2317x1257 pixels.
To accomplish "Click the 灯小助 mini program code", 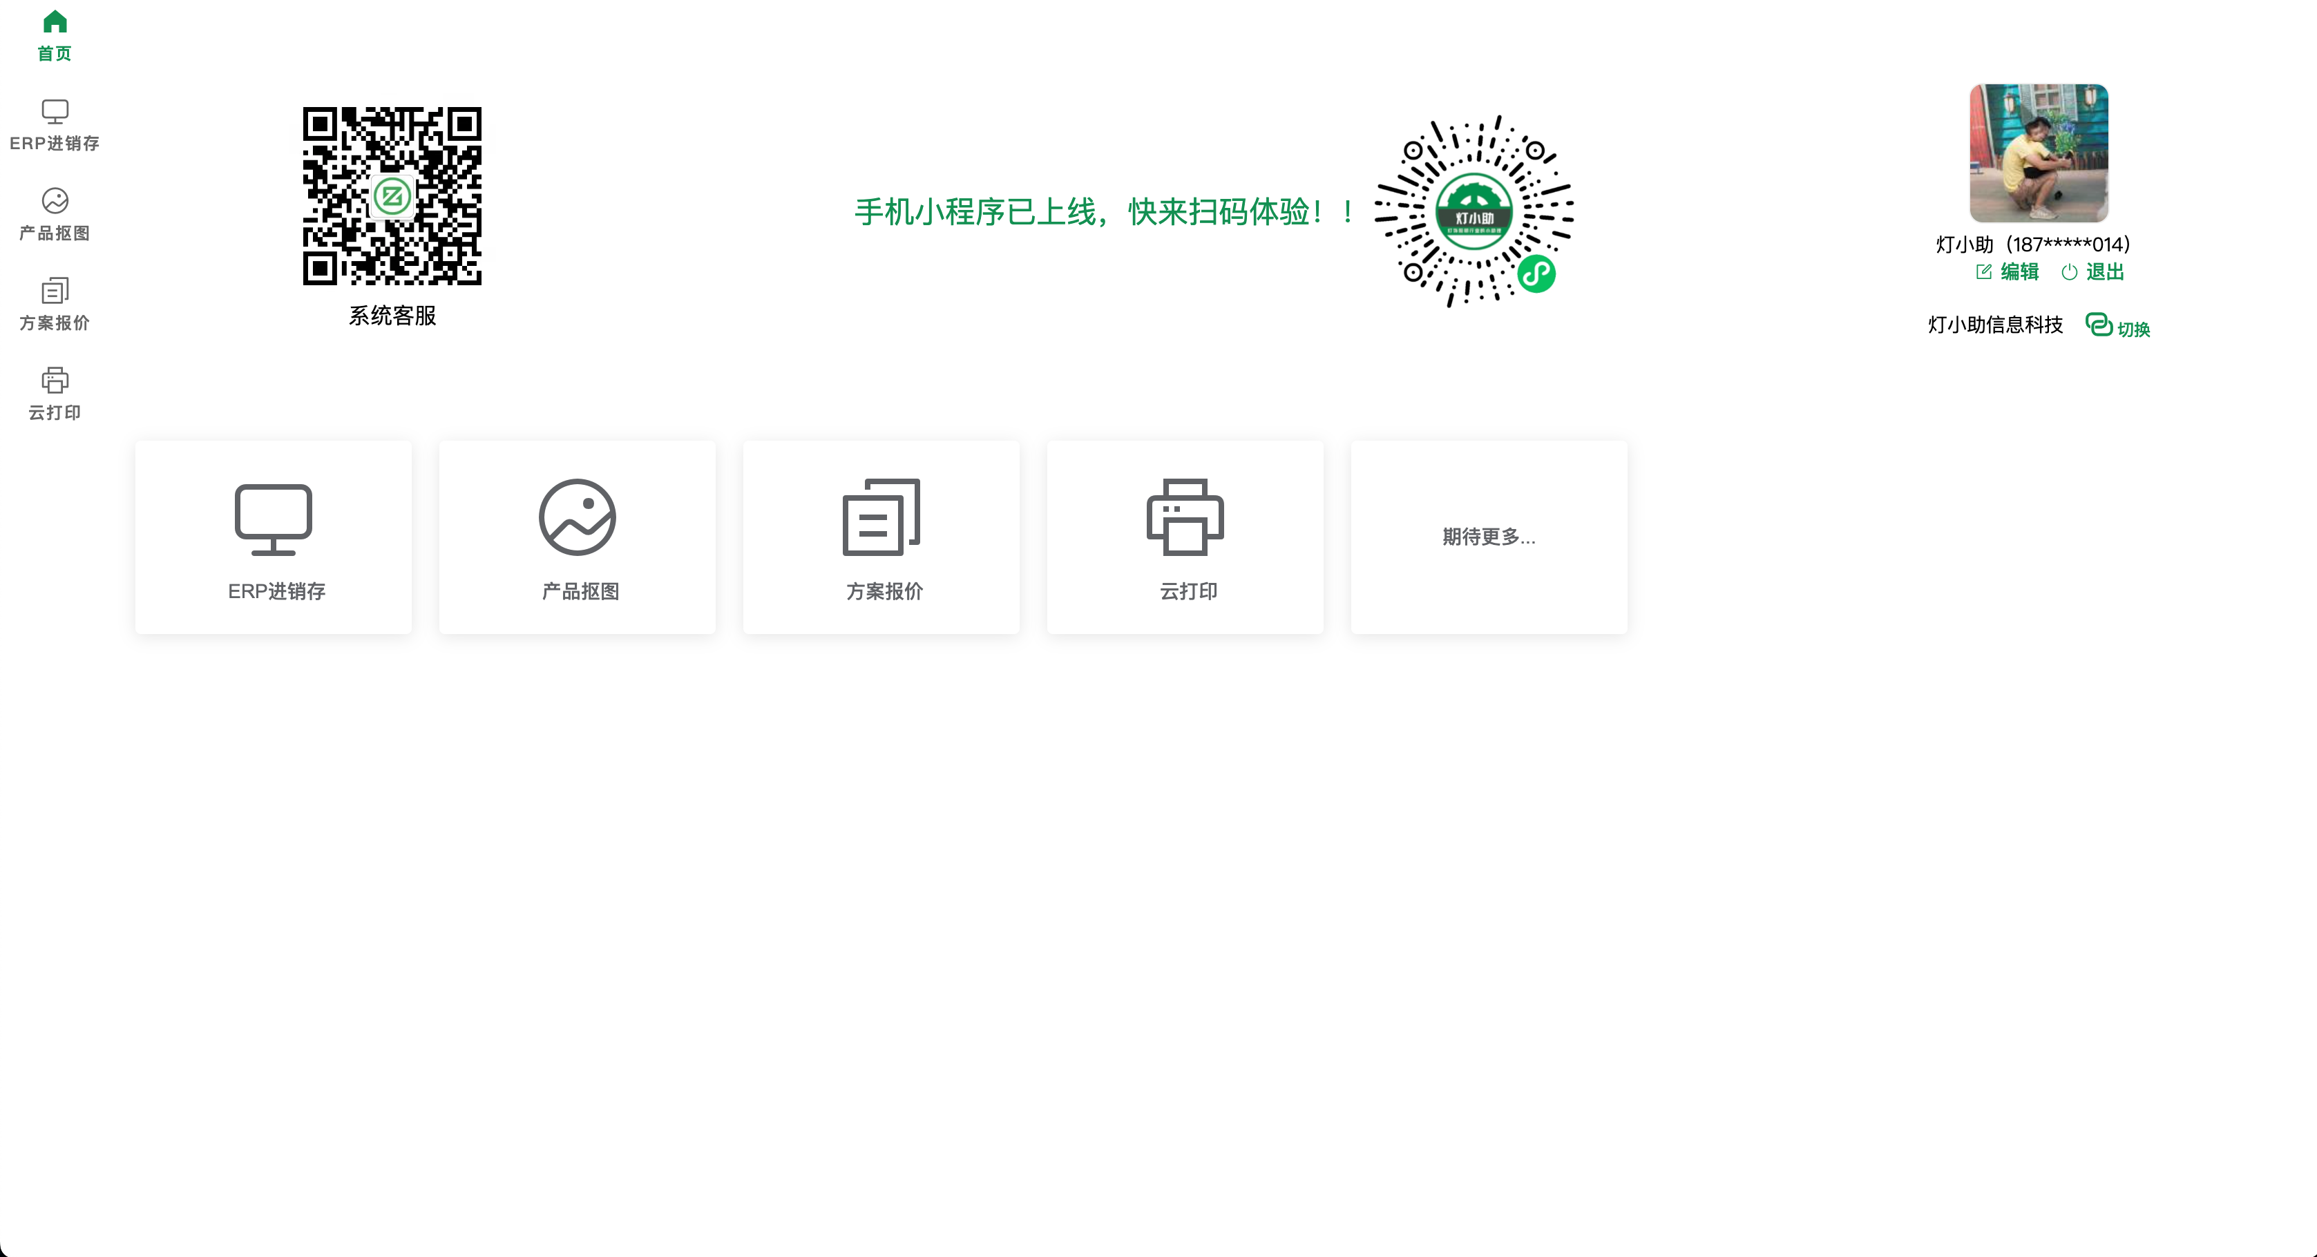I will (1474, 211).
